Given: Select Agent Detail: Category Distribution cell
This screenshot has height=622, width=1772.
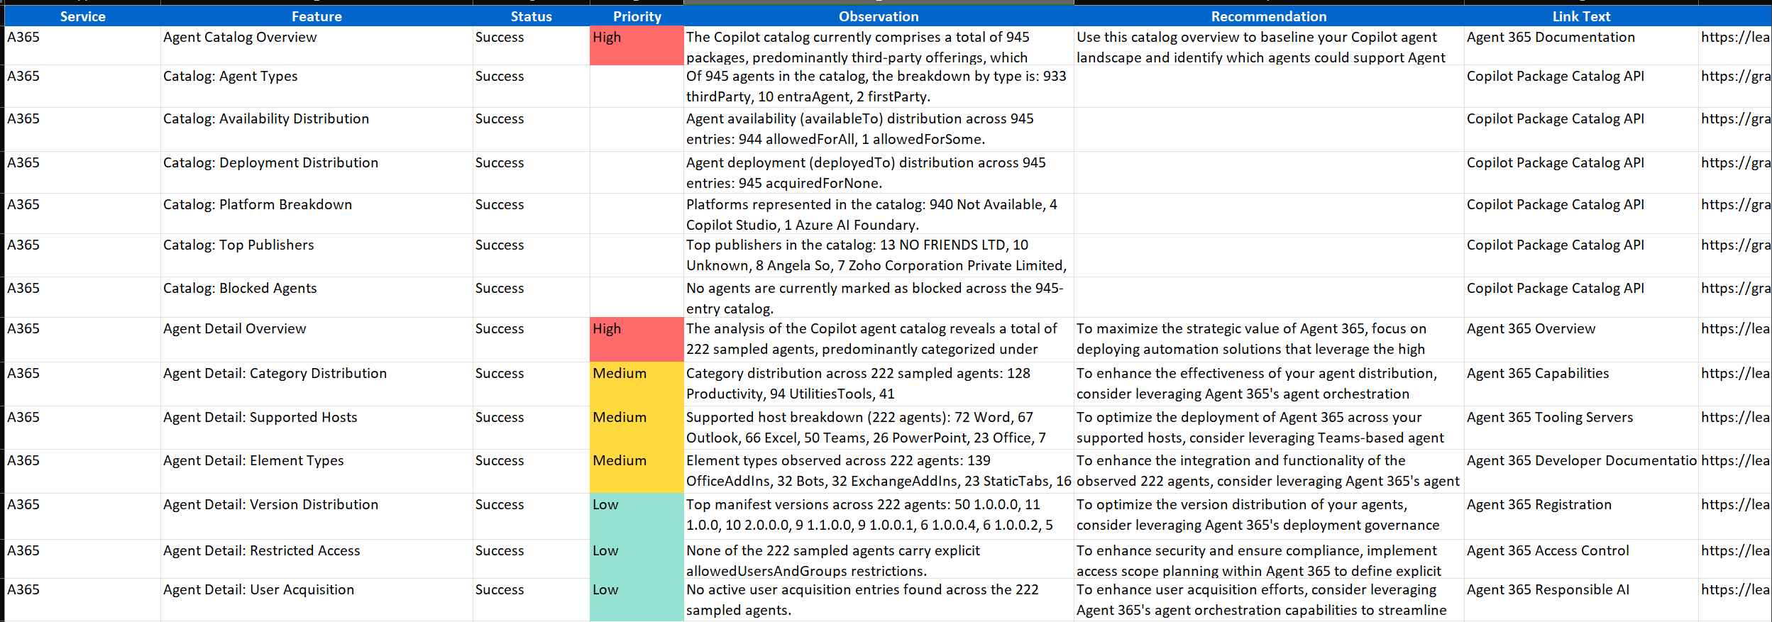Looking at the screenshot, I should click(317, 384).
